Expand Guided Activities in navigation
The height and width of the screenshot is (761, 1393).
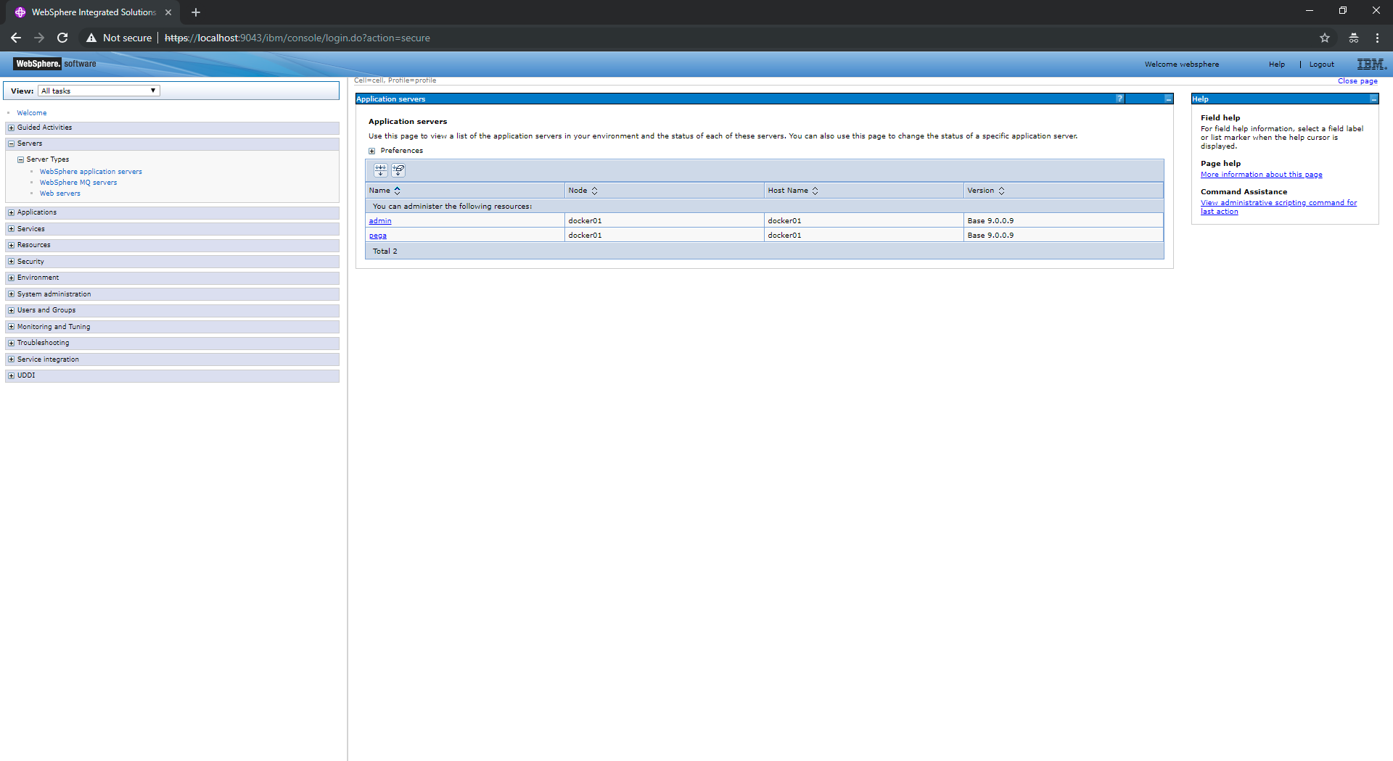click(11, 128)
